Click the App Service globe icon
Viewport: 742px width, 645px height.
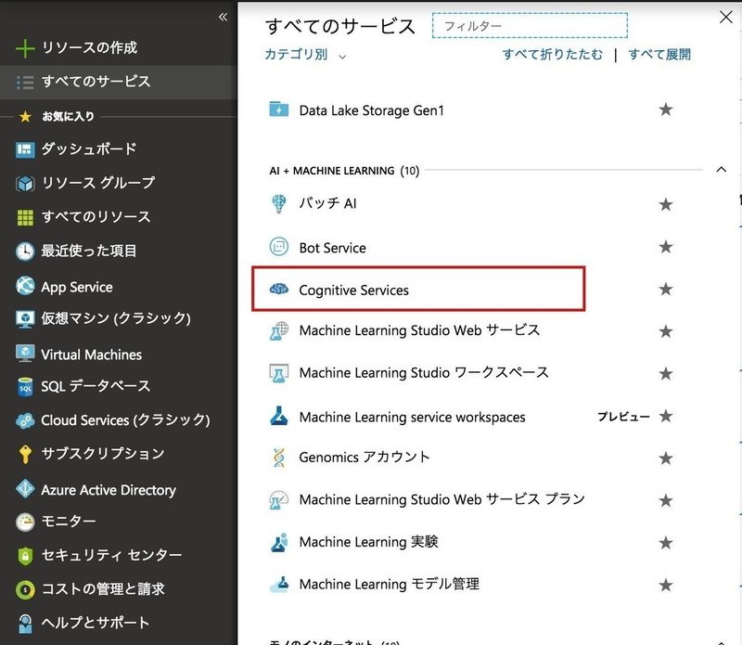click(25, 286)
